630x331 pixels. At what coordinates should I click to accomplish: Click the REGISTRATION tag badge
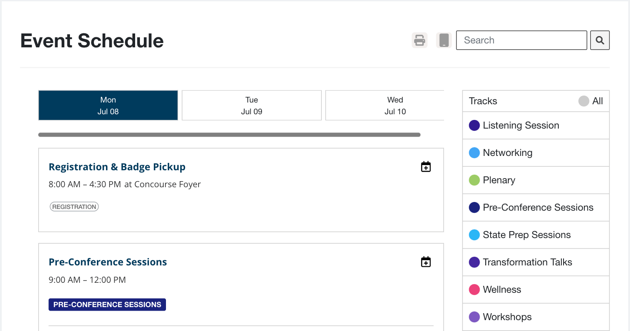74,207
